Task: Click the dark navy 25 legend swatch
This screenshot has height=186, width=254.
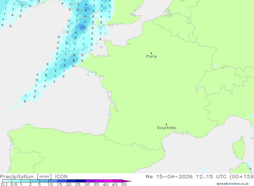Action: (81, 181)
